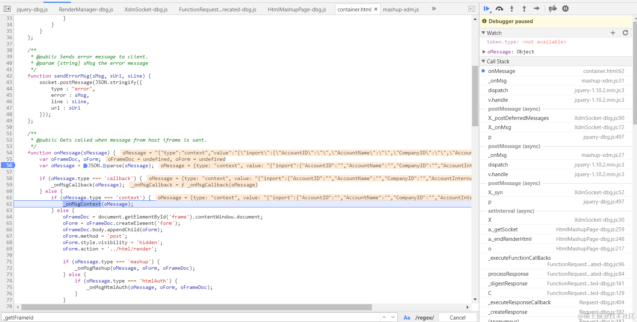Select the HtmlMashupPage-dbg.js tab
The height and width of the screenshot is (322, 637).
pyautogui.click(x=297, y=10)
